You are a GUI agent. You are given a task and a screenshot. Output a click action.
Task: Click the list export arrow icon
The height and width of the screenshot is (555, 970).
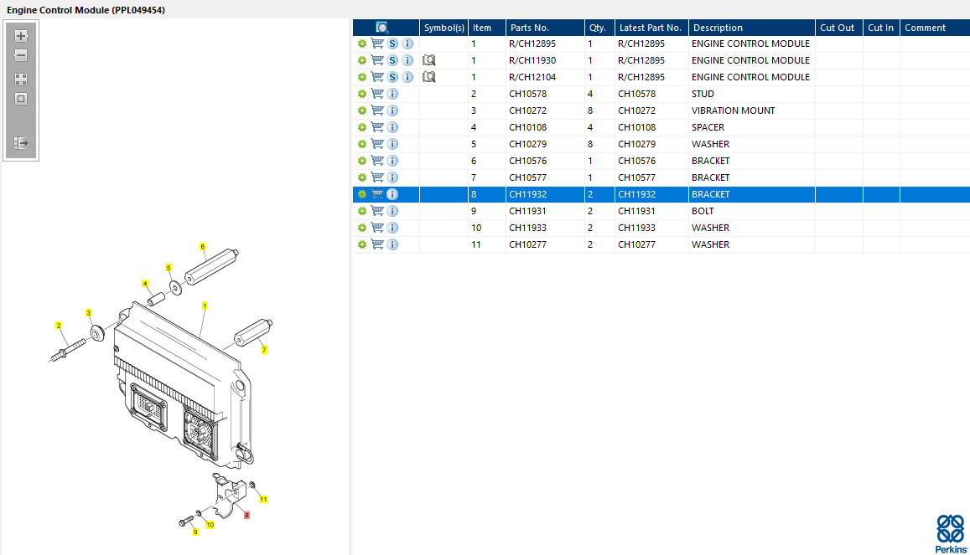(x=21, y=143)
